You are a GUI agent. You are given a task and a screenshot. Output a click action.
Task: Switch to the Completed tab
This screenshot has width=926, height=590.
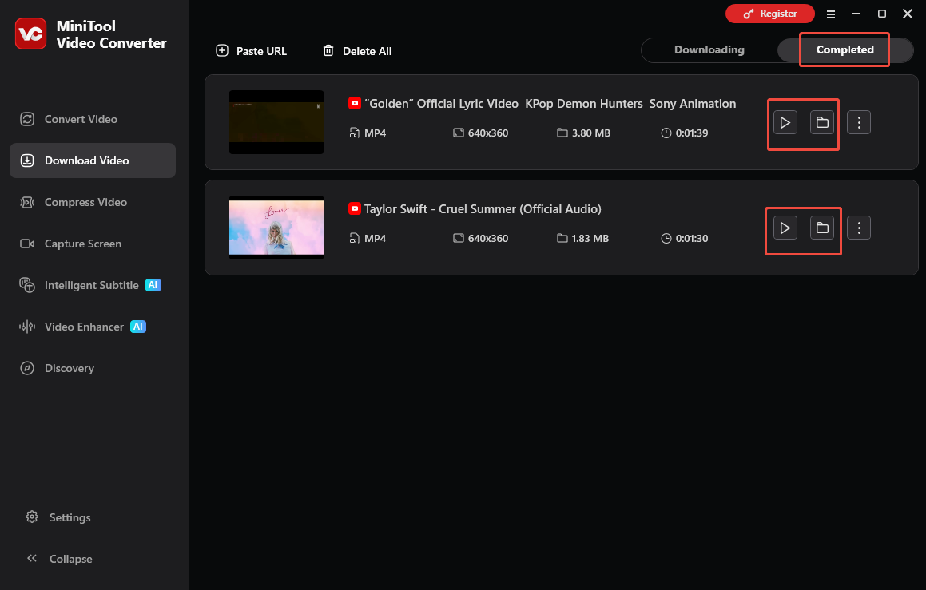(x=845, y=50)
